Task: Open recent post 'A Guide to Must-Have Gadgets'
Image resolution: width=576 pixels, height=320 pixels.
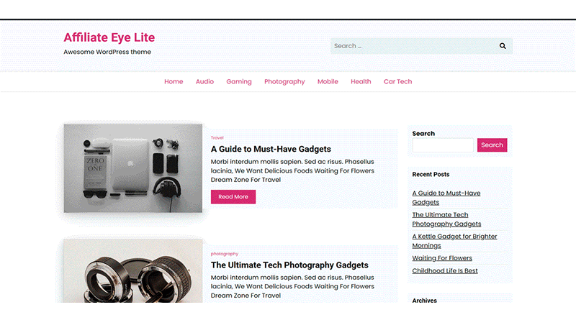Action: click(x=446, y=198)
